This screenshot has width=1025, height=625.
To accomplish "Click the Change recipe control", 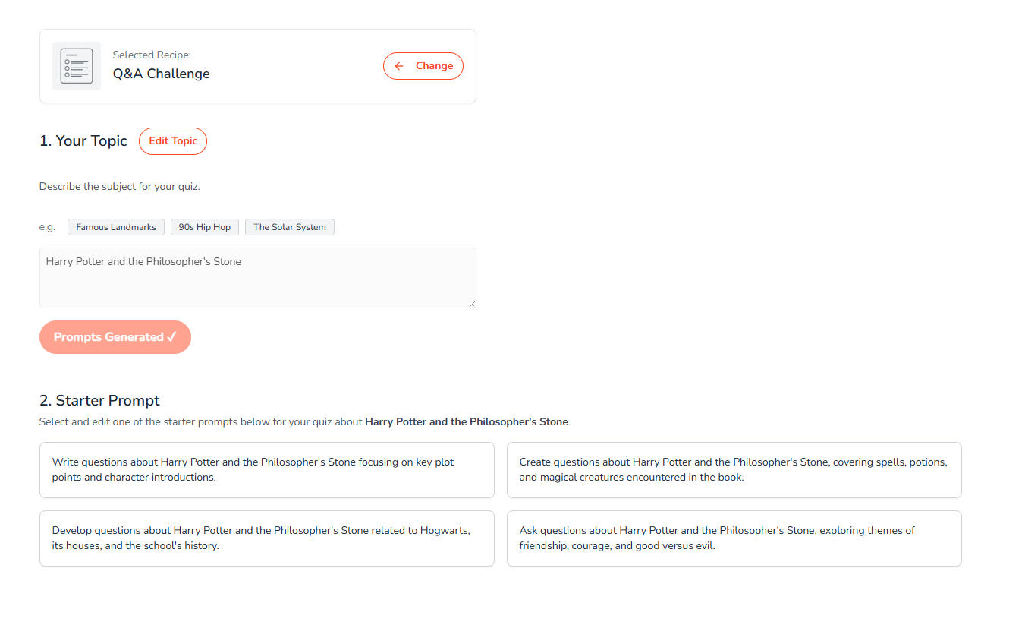I will [423, 66].
